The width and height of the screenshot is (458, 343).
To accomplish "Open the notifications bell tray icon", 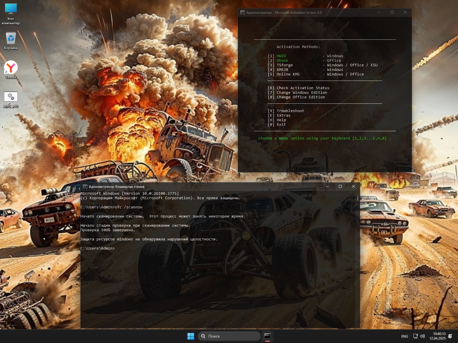I will point(450,336).
